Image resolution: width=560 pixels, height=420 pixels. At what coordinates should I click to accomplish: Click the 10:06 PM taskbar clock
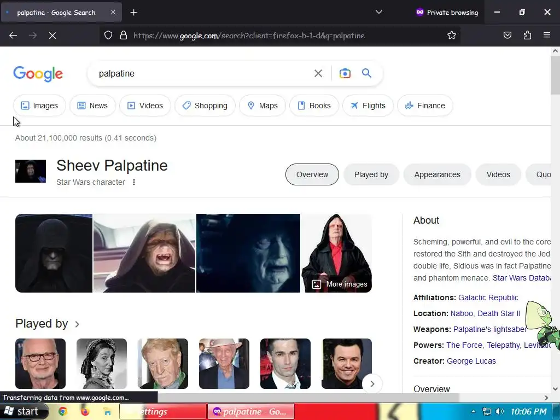pyautogui.click(x=528, y=411)
